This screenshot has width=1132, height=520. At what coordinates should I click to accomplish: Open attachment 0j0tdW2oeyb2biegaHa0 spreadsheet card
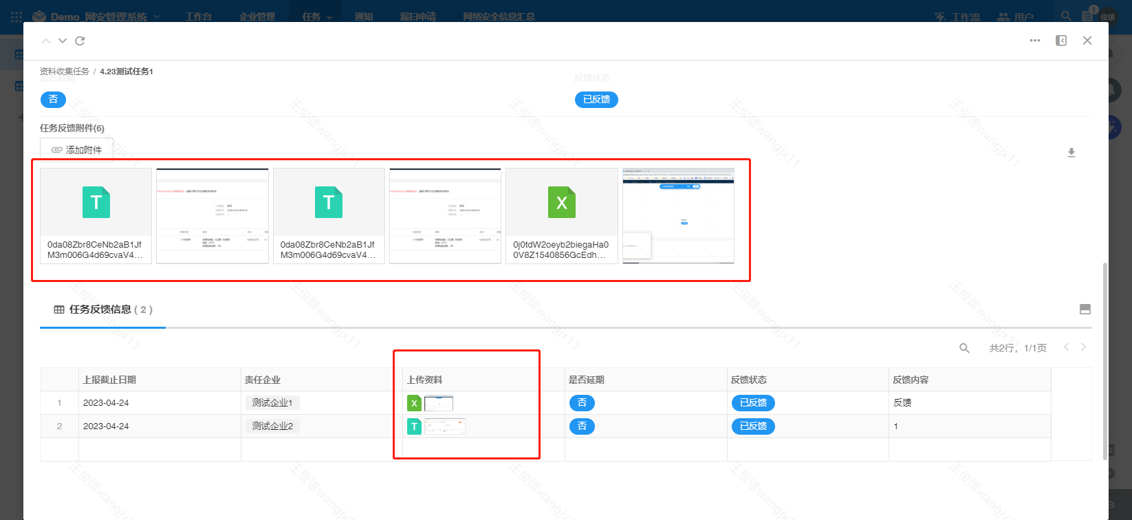tap(562, 216)
